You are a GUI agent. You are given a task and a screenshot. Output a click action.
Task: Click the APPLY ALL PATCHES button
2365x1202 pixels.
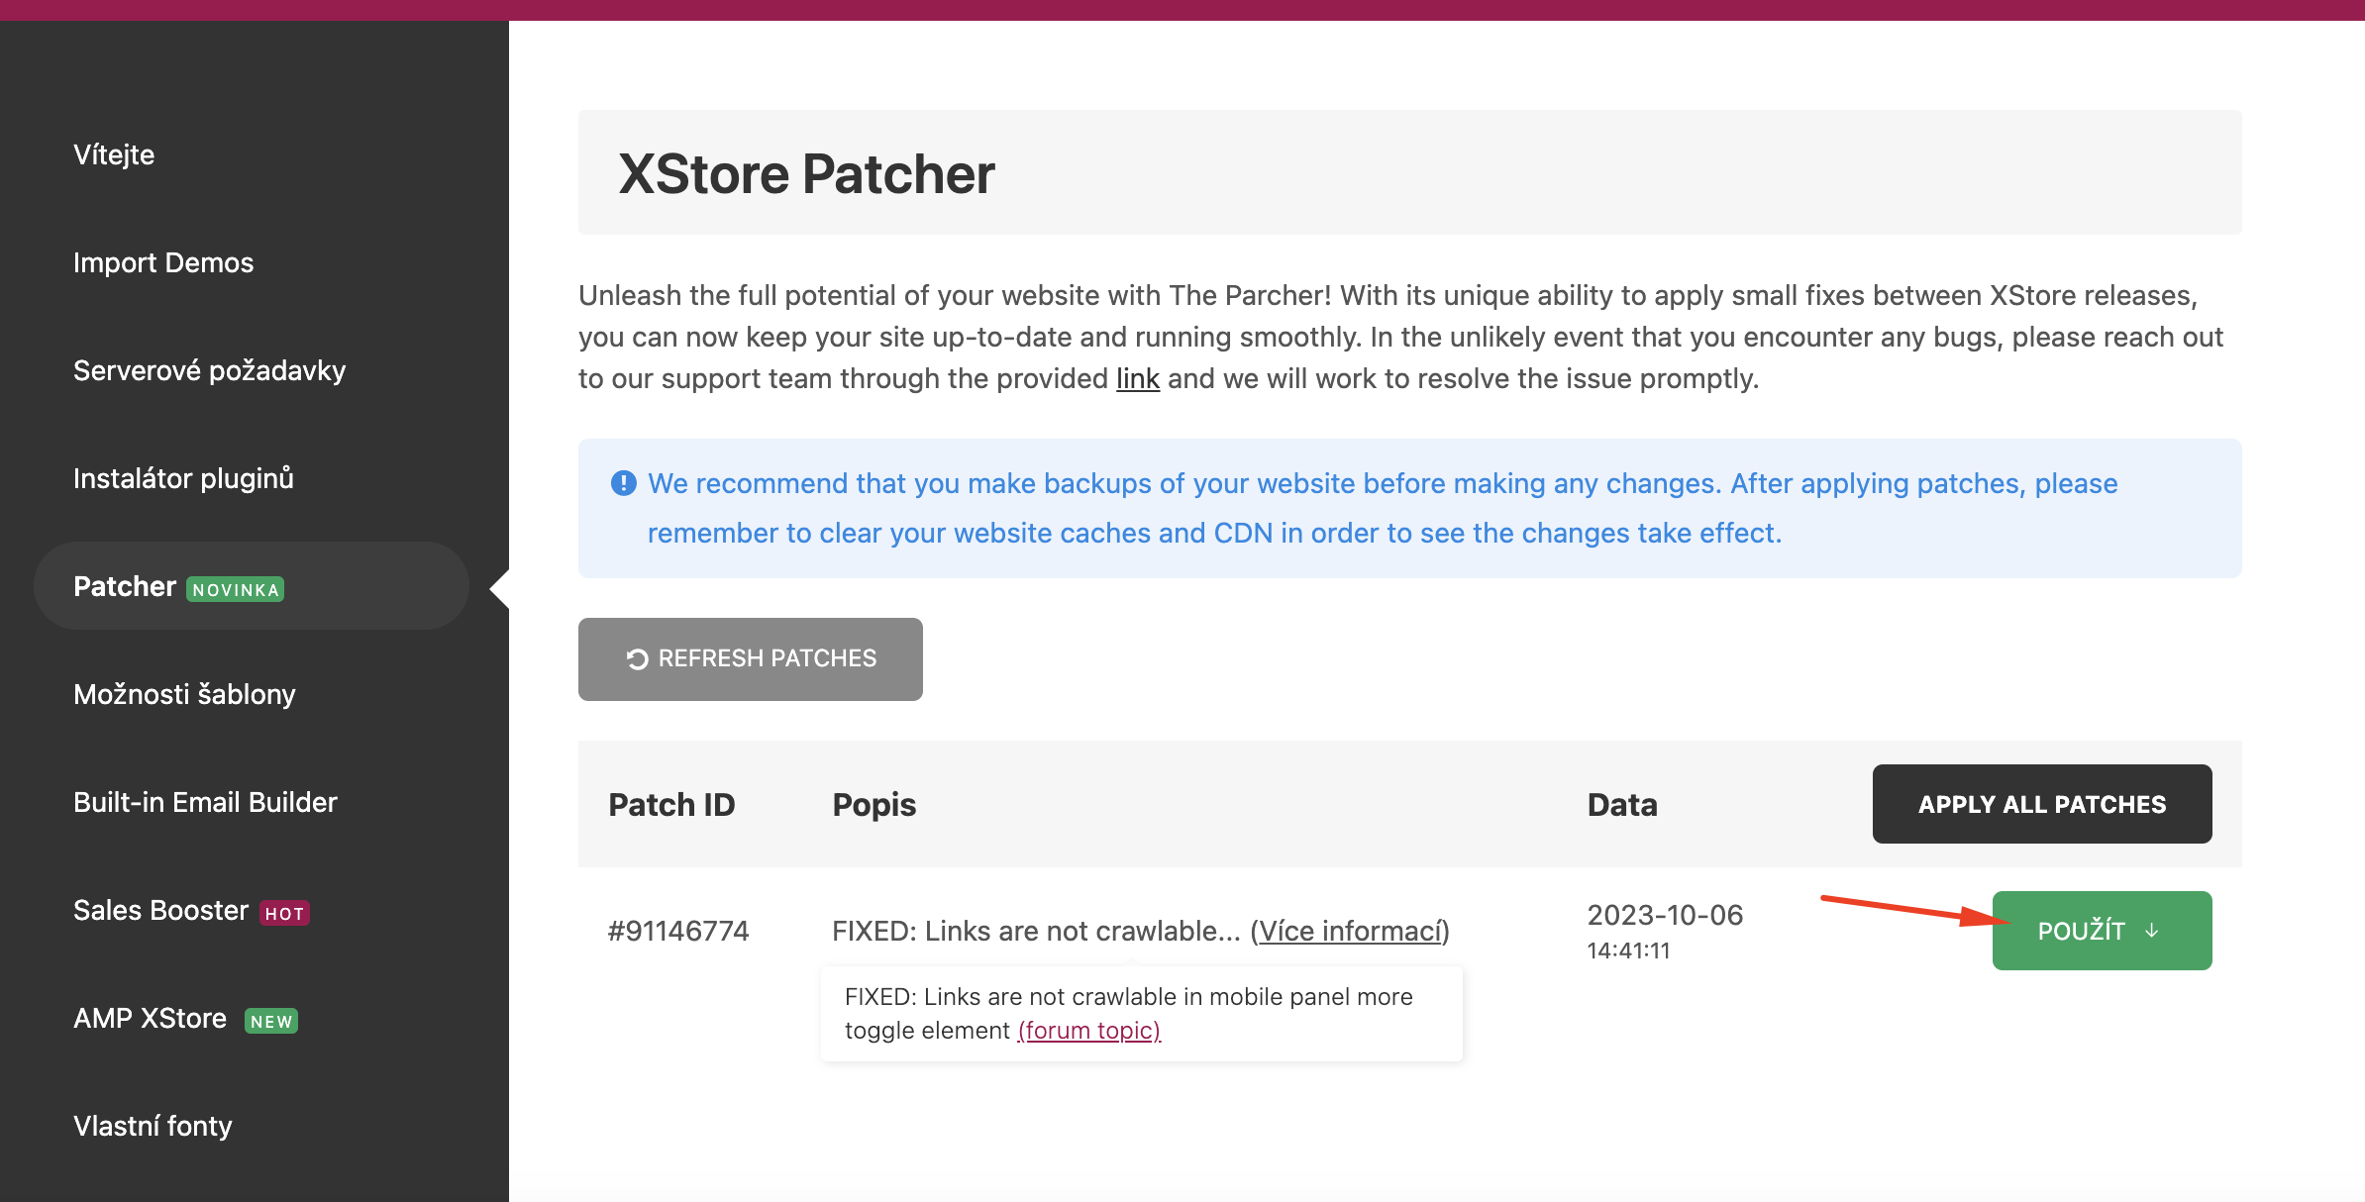point(2041,803)
